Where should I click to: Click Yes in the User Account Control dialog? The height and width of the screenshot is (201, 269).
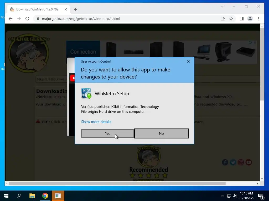107,133
